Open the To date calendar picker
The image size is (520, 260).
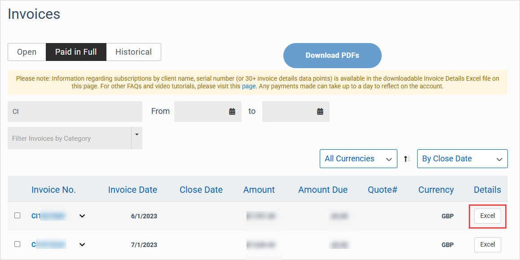pyautogui.click(x=320, y=112)
